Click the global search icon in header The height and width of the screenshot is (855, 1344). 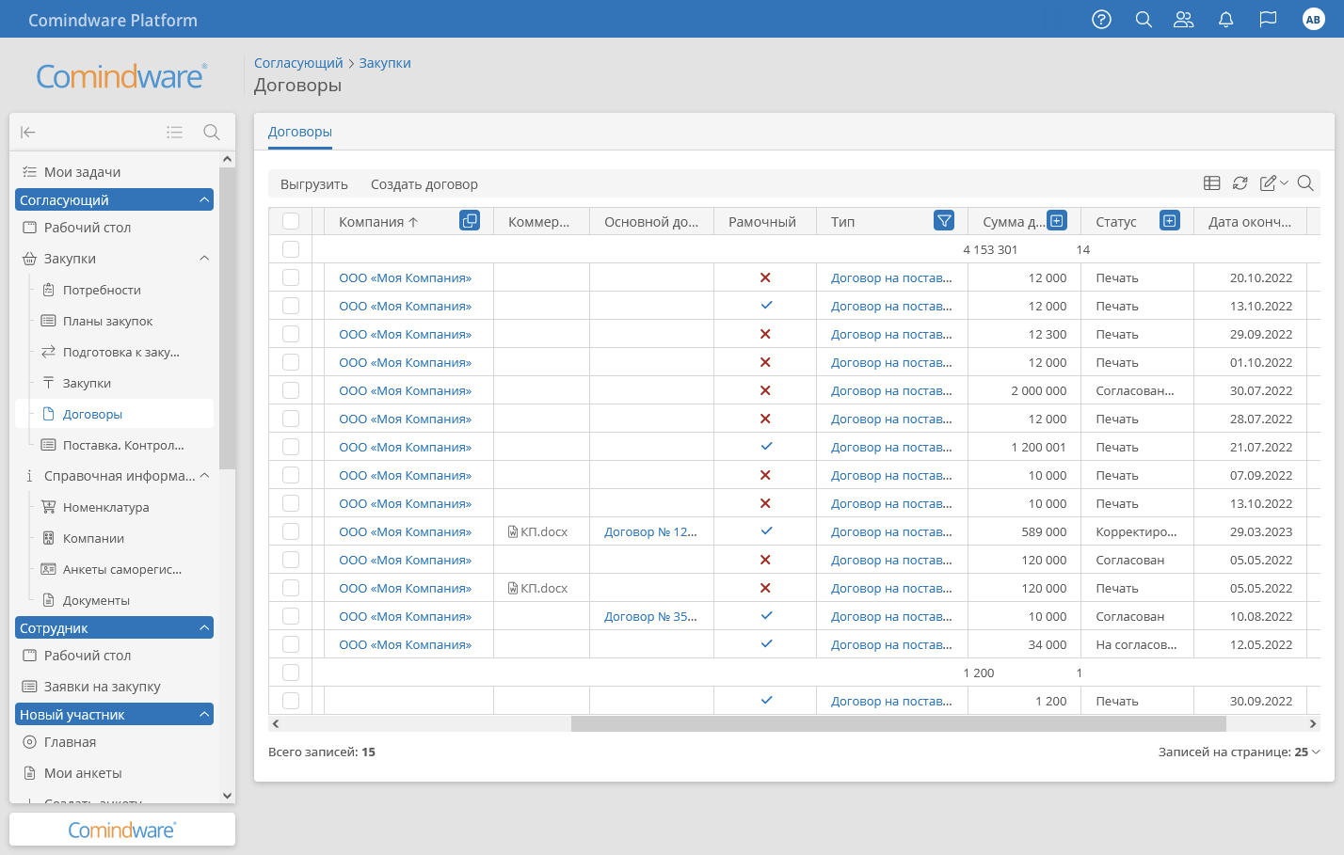point(1144,19)
